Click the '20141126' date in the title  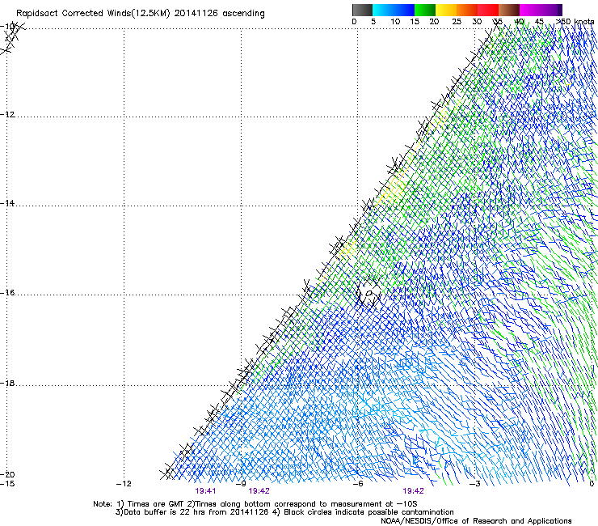point(196,14)
